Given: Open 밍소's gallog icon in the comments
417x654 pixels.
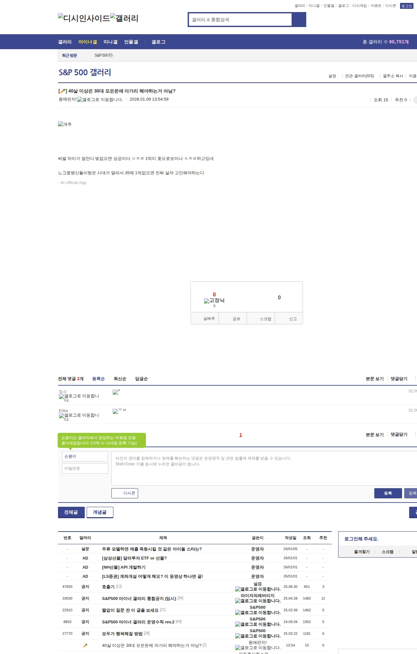Looking at the screenshot, I should point(79,398).
